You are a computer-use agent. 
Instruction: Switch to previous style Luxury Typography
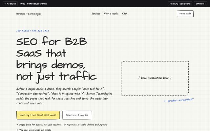click(x=180, y=4)
